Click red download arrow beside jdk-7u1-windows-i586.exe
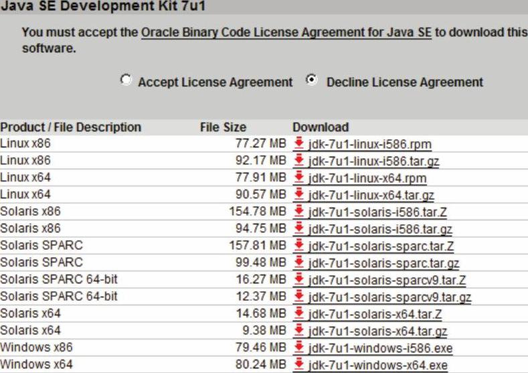 pos(298,347)
